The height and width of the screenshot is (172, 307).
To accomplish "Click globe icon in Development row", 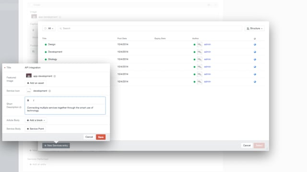I will coord(255,52).
